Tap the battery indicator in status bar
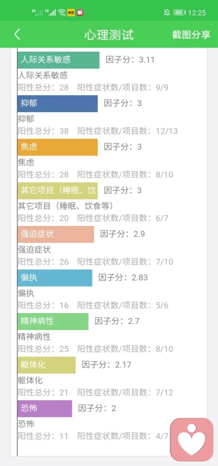 (x=180, y=13)
